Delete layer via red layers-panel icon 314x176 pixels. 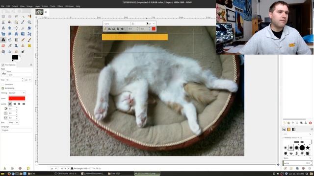pyautogui.click(x=310, y=123)
